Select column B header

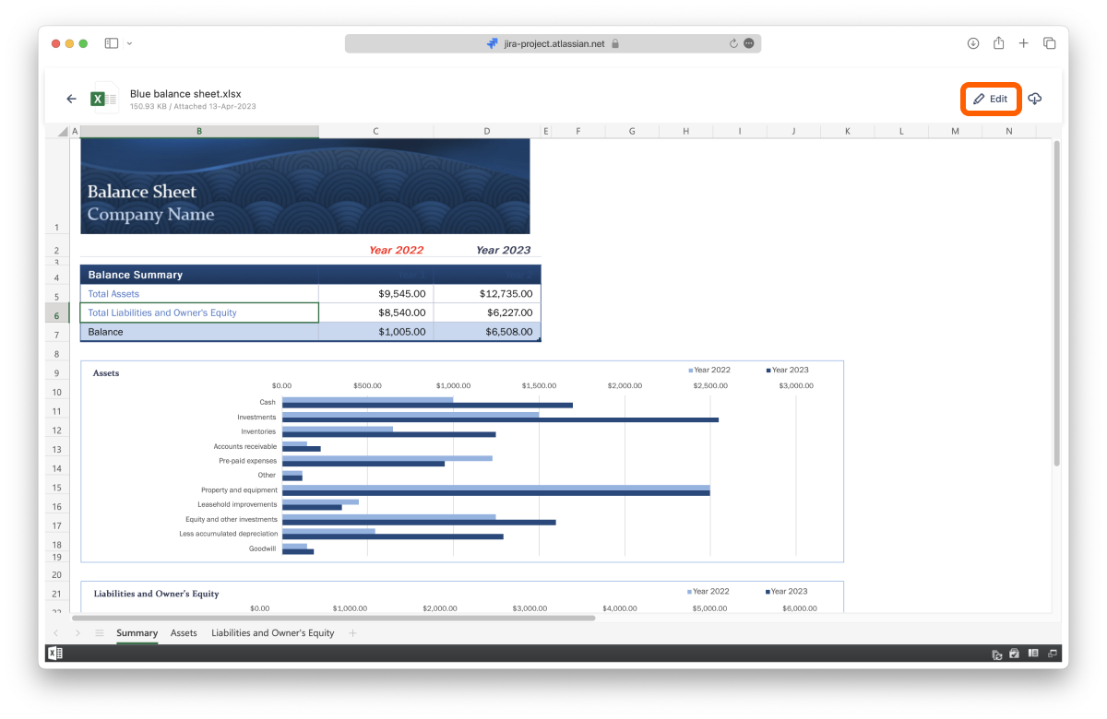click(x=199, y=131)
